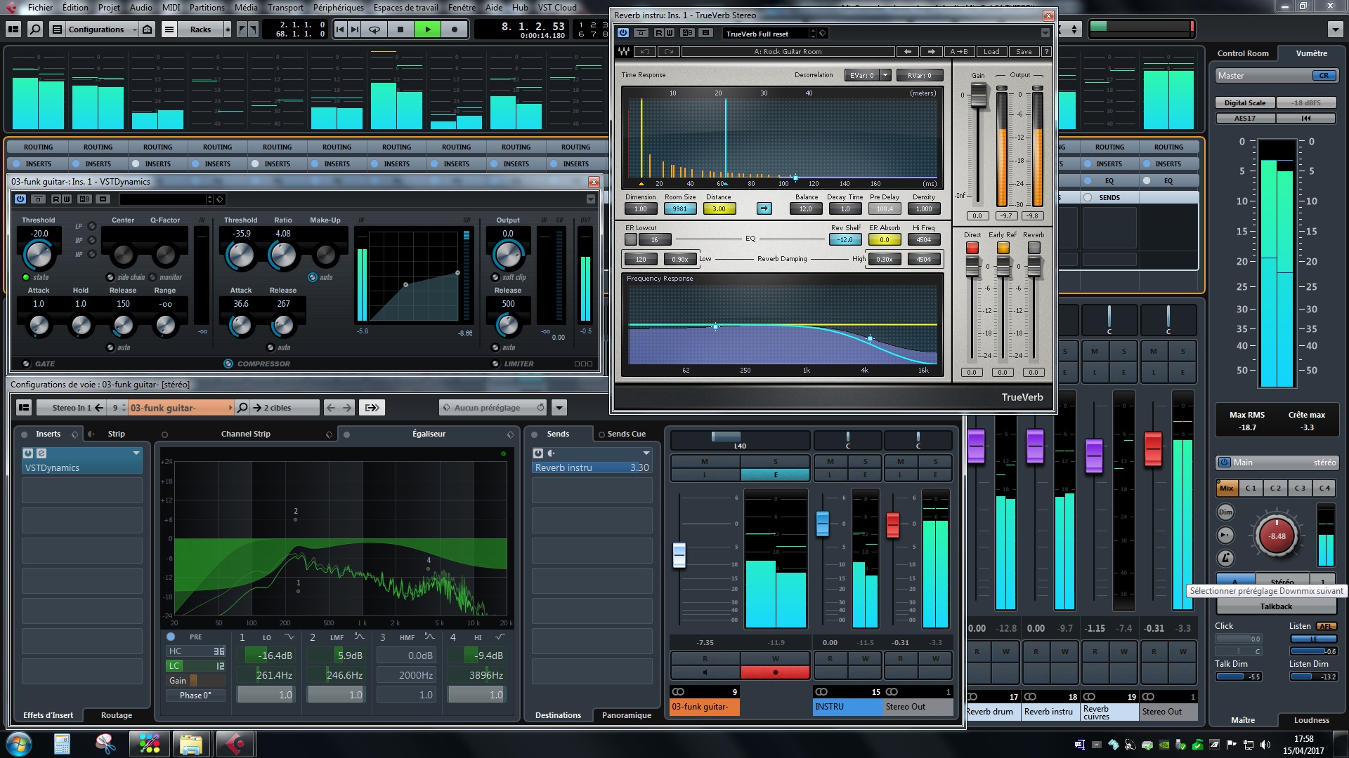Click the TrueVerb help question mark
Viewport: 1349px width, 758px height.
coord(1046,52)
